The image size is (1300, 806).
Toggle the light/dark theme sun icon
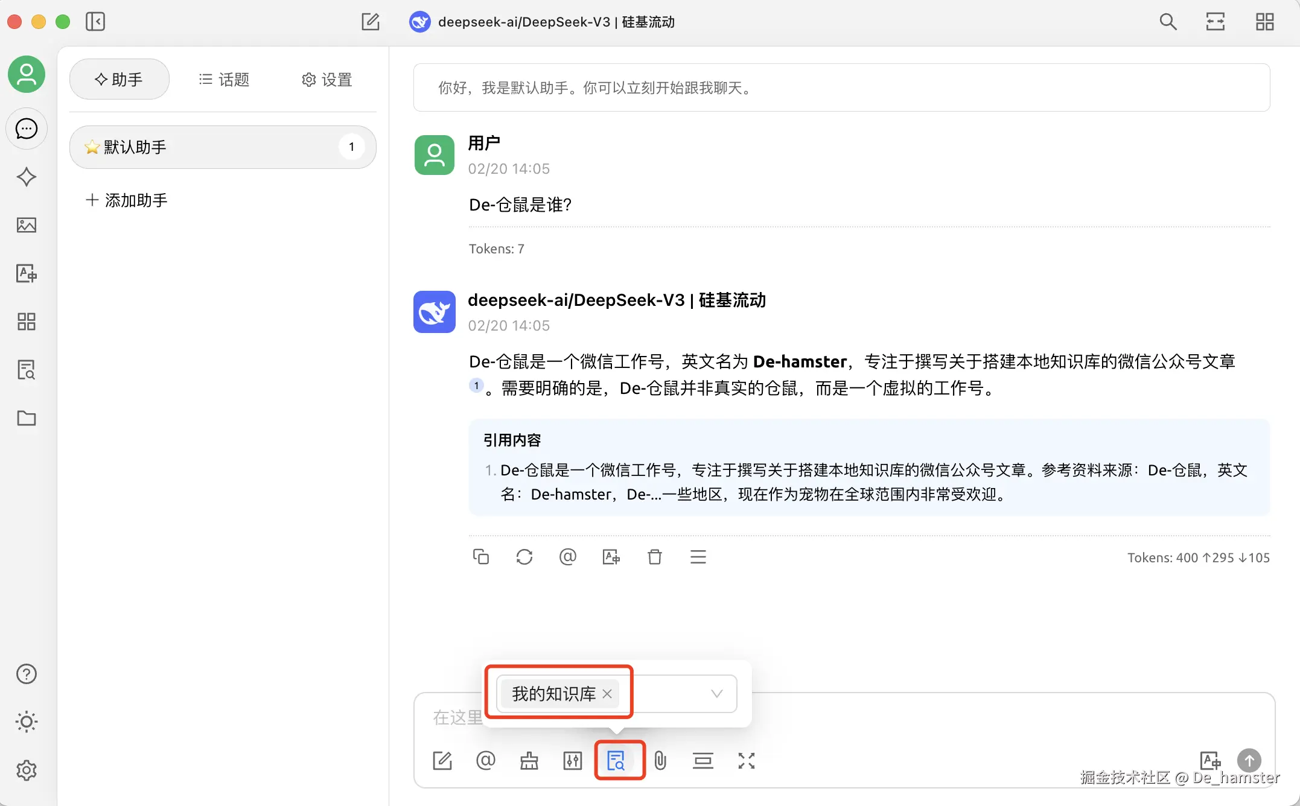pos(26,722)
